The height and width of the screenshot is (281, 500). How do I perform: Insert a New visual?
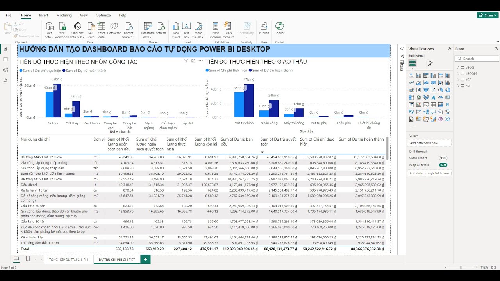(x=176, y=30)
